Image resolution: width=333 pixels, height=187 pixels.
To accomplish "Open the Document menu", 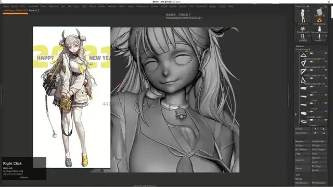I will (33, 7).
